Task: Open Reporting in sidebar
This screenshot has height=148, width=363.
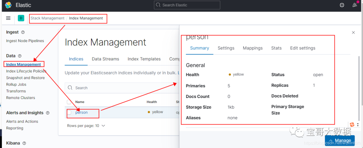Action: (x=14, y=128)
